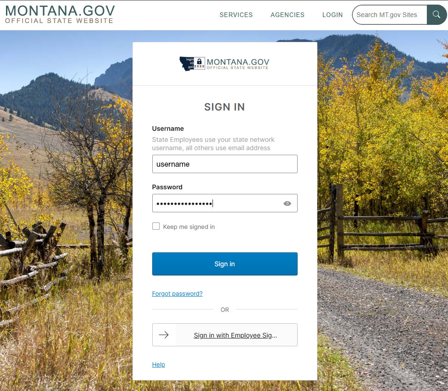Open the Help link
The height and width of the screenshot is (391, 448).
coord(158,364)
